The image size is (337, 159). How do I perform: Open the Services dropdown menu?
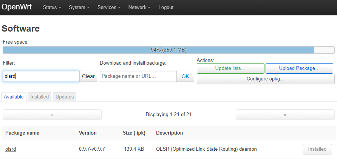[x=109, y=8]
